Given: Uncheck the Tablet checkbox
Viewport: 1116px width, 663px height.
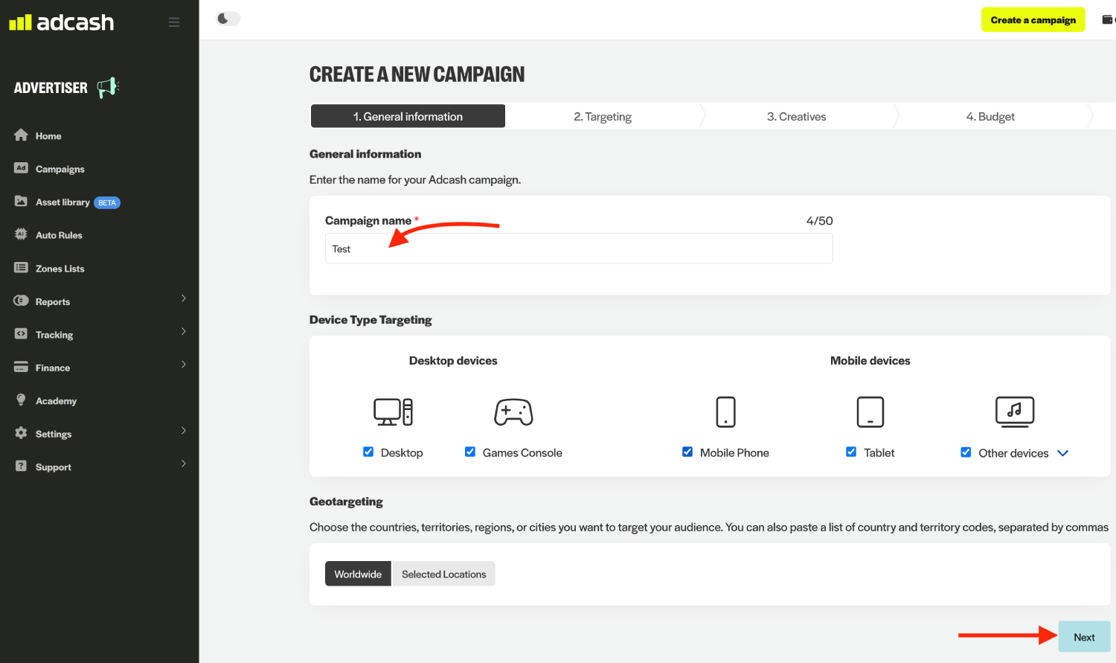Looking at the screenshot, I should (x=851, y=452).
